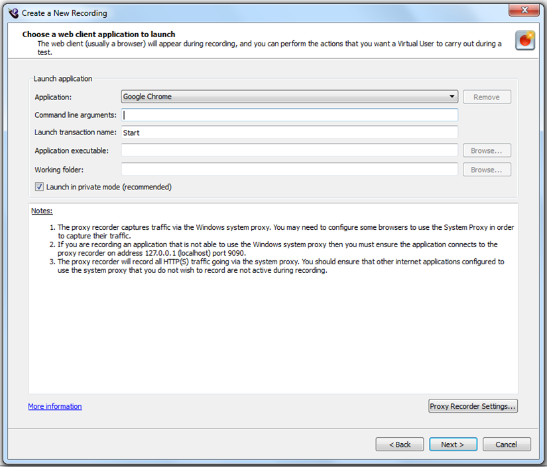Open the More information link

(x=55, y=406)
